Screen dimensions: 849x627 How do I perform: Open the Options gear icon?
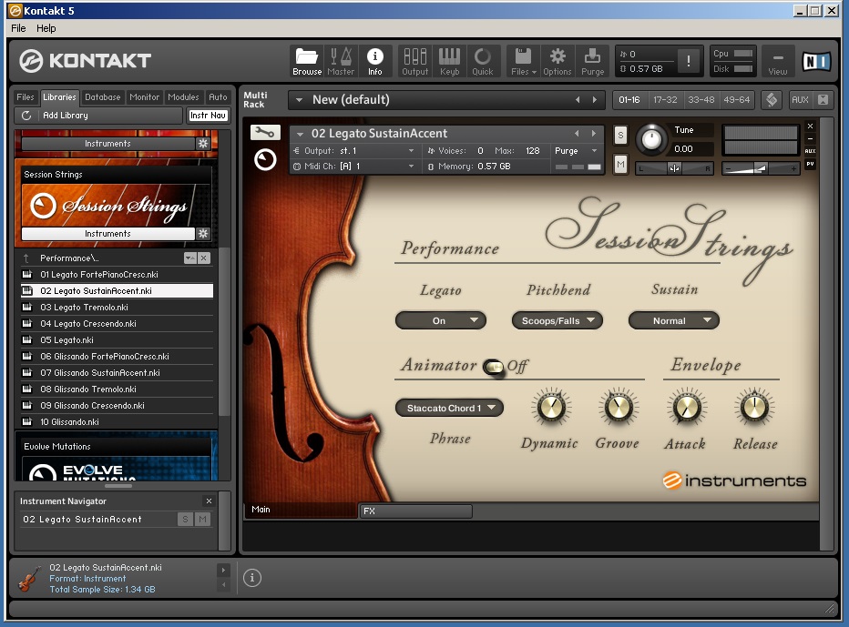(x=557, y=60)
